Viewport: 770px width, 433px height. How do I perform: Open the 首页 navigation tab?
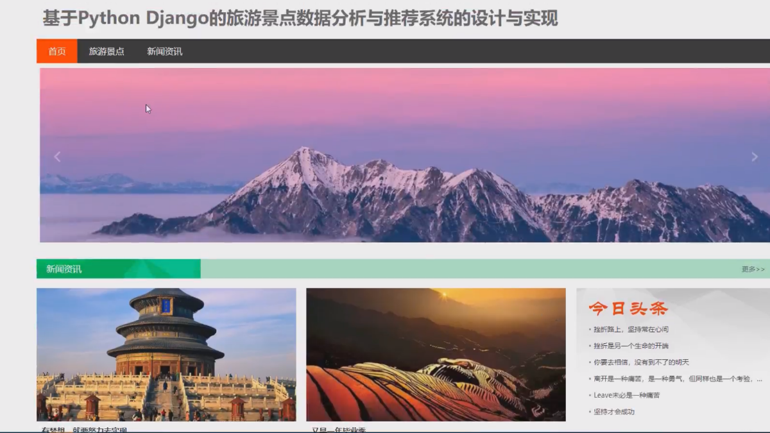coord(57,51)
